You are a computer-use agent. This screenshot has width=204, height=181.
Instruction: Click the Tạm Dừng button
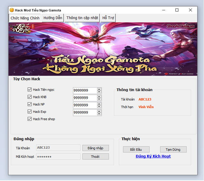[x=173, y=150]
